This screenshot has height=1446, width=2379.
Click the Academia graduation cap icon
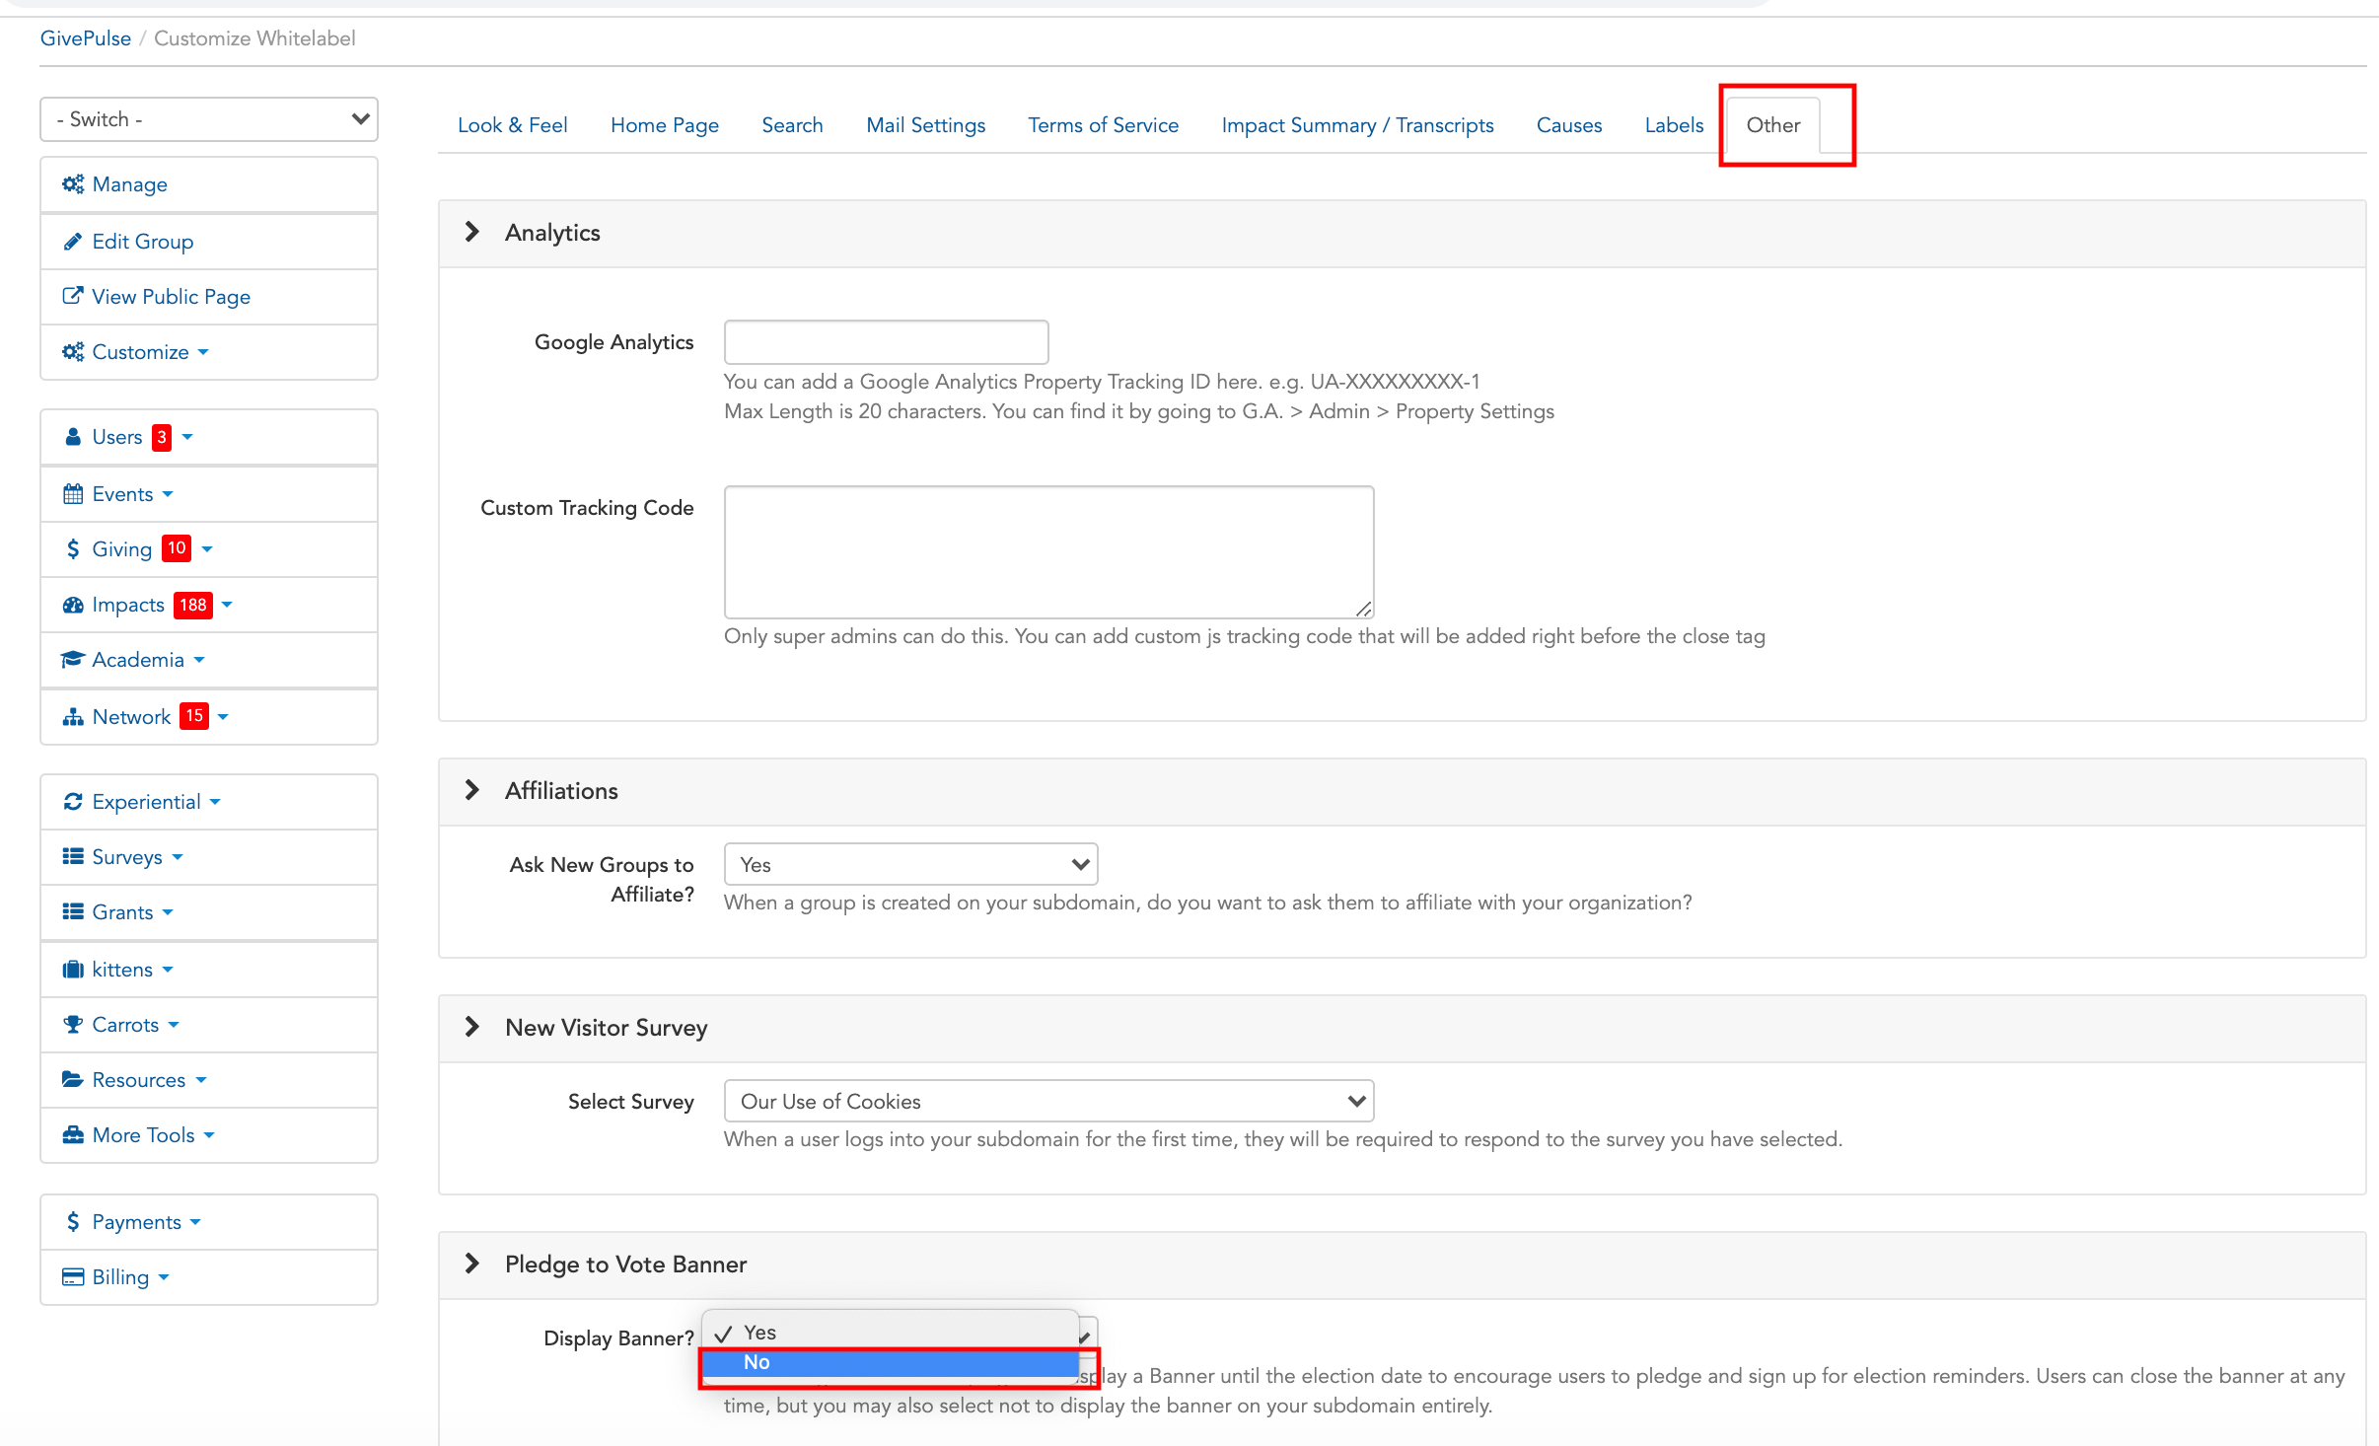point(73,660)
